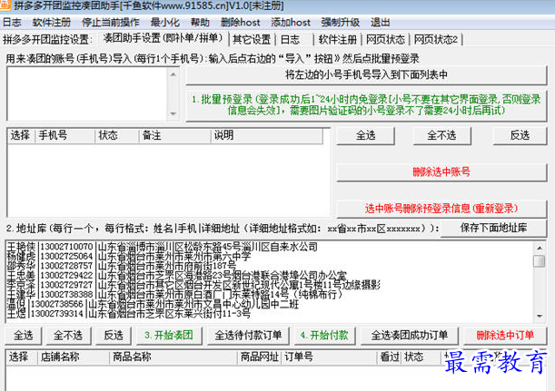This screenshot has width=555, height=391.
Task: Click 全选 button above order list
Action: 24,336
